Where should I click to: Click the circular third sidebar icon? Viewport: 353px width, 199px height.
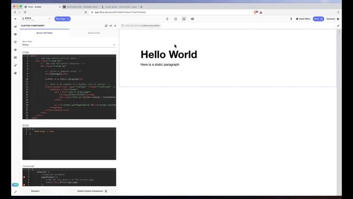click(x=15, y=42)
